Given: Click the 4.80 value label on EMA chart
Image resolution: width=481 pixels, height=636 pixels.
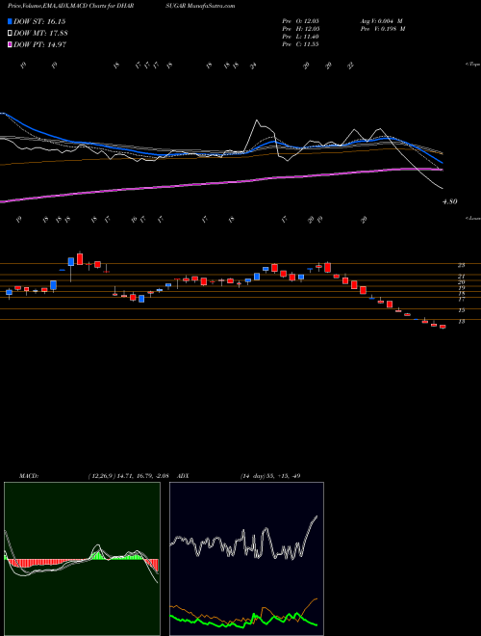Looking at the screenshot, I should click(x=450, y=201).
